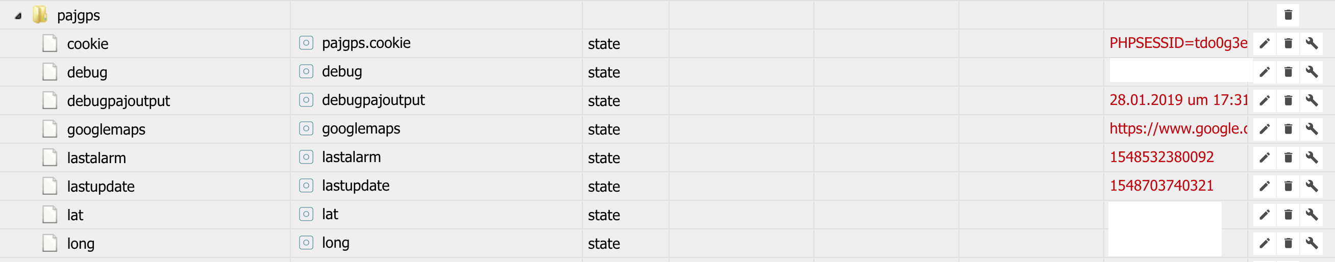Viewport: 1335px width, 262px height.
Task: Click the googlemaps URL value
Action: pyautogui.click(x=1177, y=128)
